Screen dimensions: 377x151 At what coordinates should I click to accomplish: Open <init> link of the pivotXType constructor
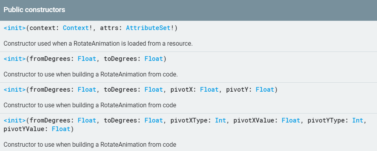point(15,120)
